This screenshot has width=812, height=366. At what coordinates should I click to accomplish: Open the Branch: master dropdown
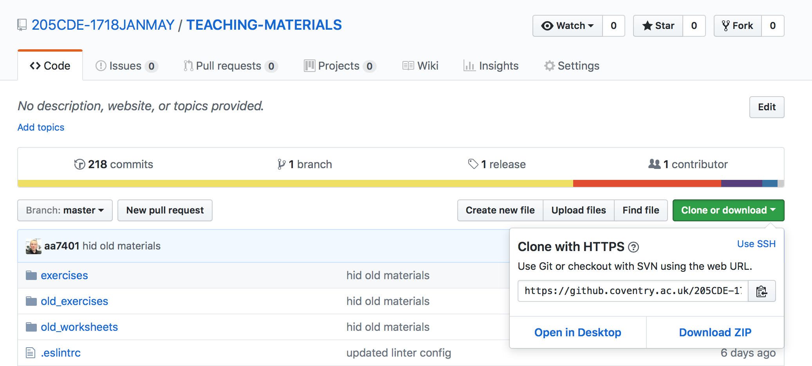65,210
